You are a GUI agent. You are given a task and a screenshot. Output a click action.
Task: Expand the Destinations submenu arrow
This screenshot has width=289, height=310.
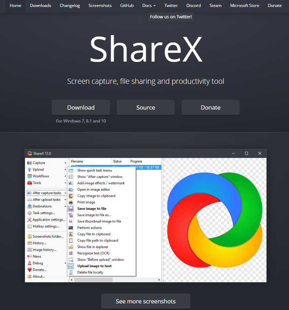tap(65, 206)
